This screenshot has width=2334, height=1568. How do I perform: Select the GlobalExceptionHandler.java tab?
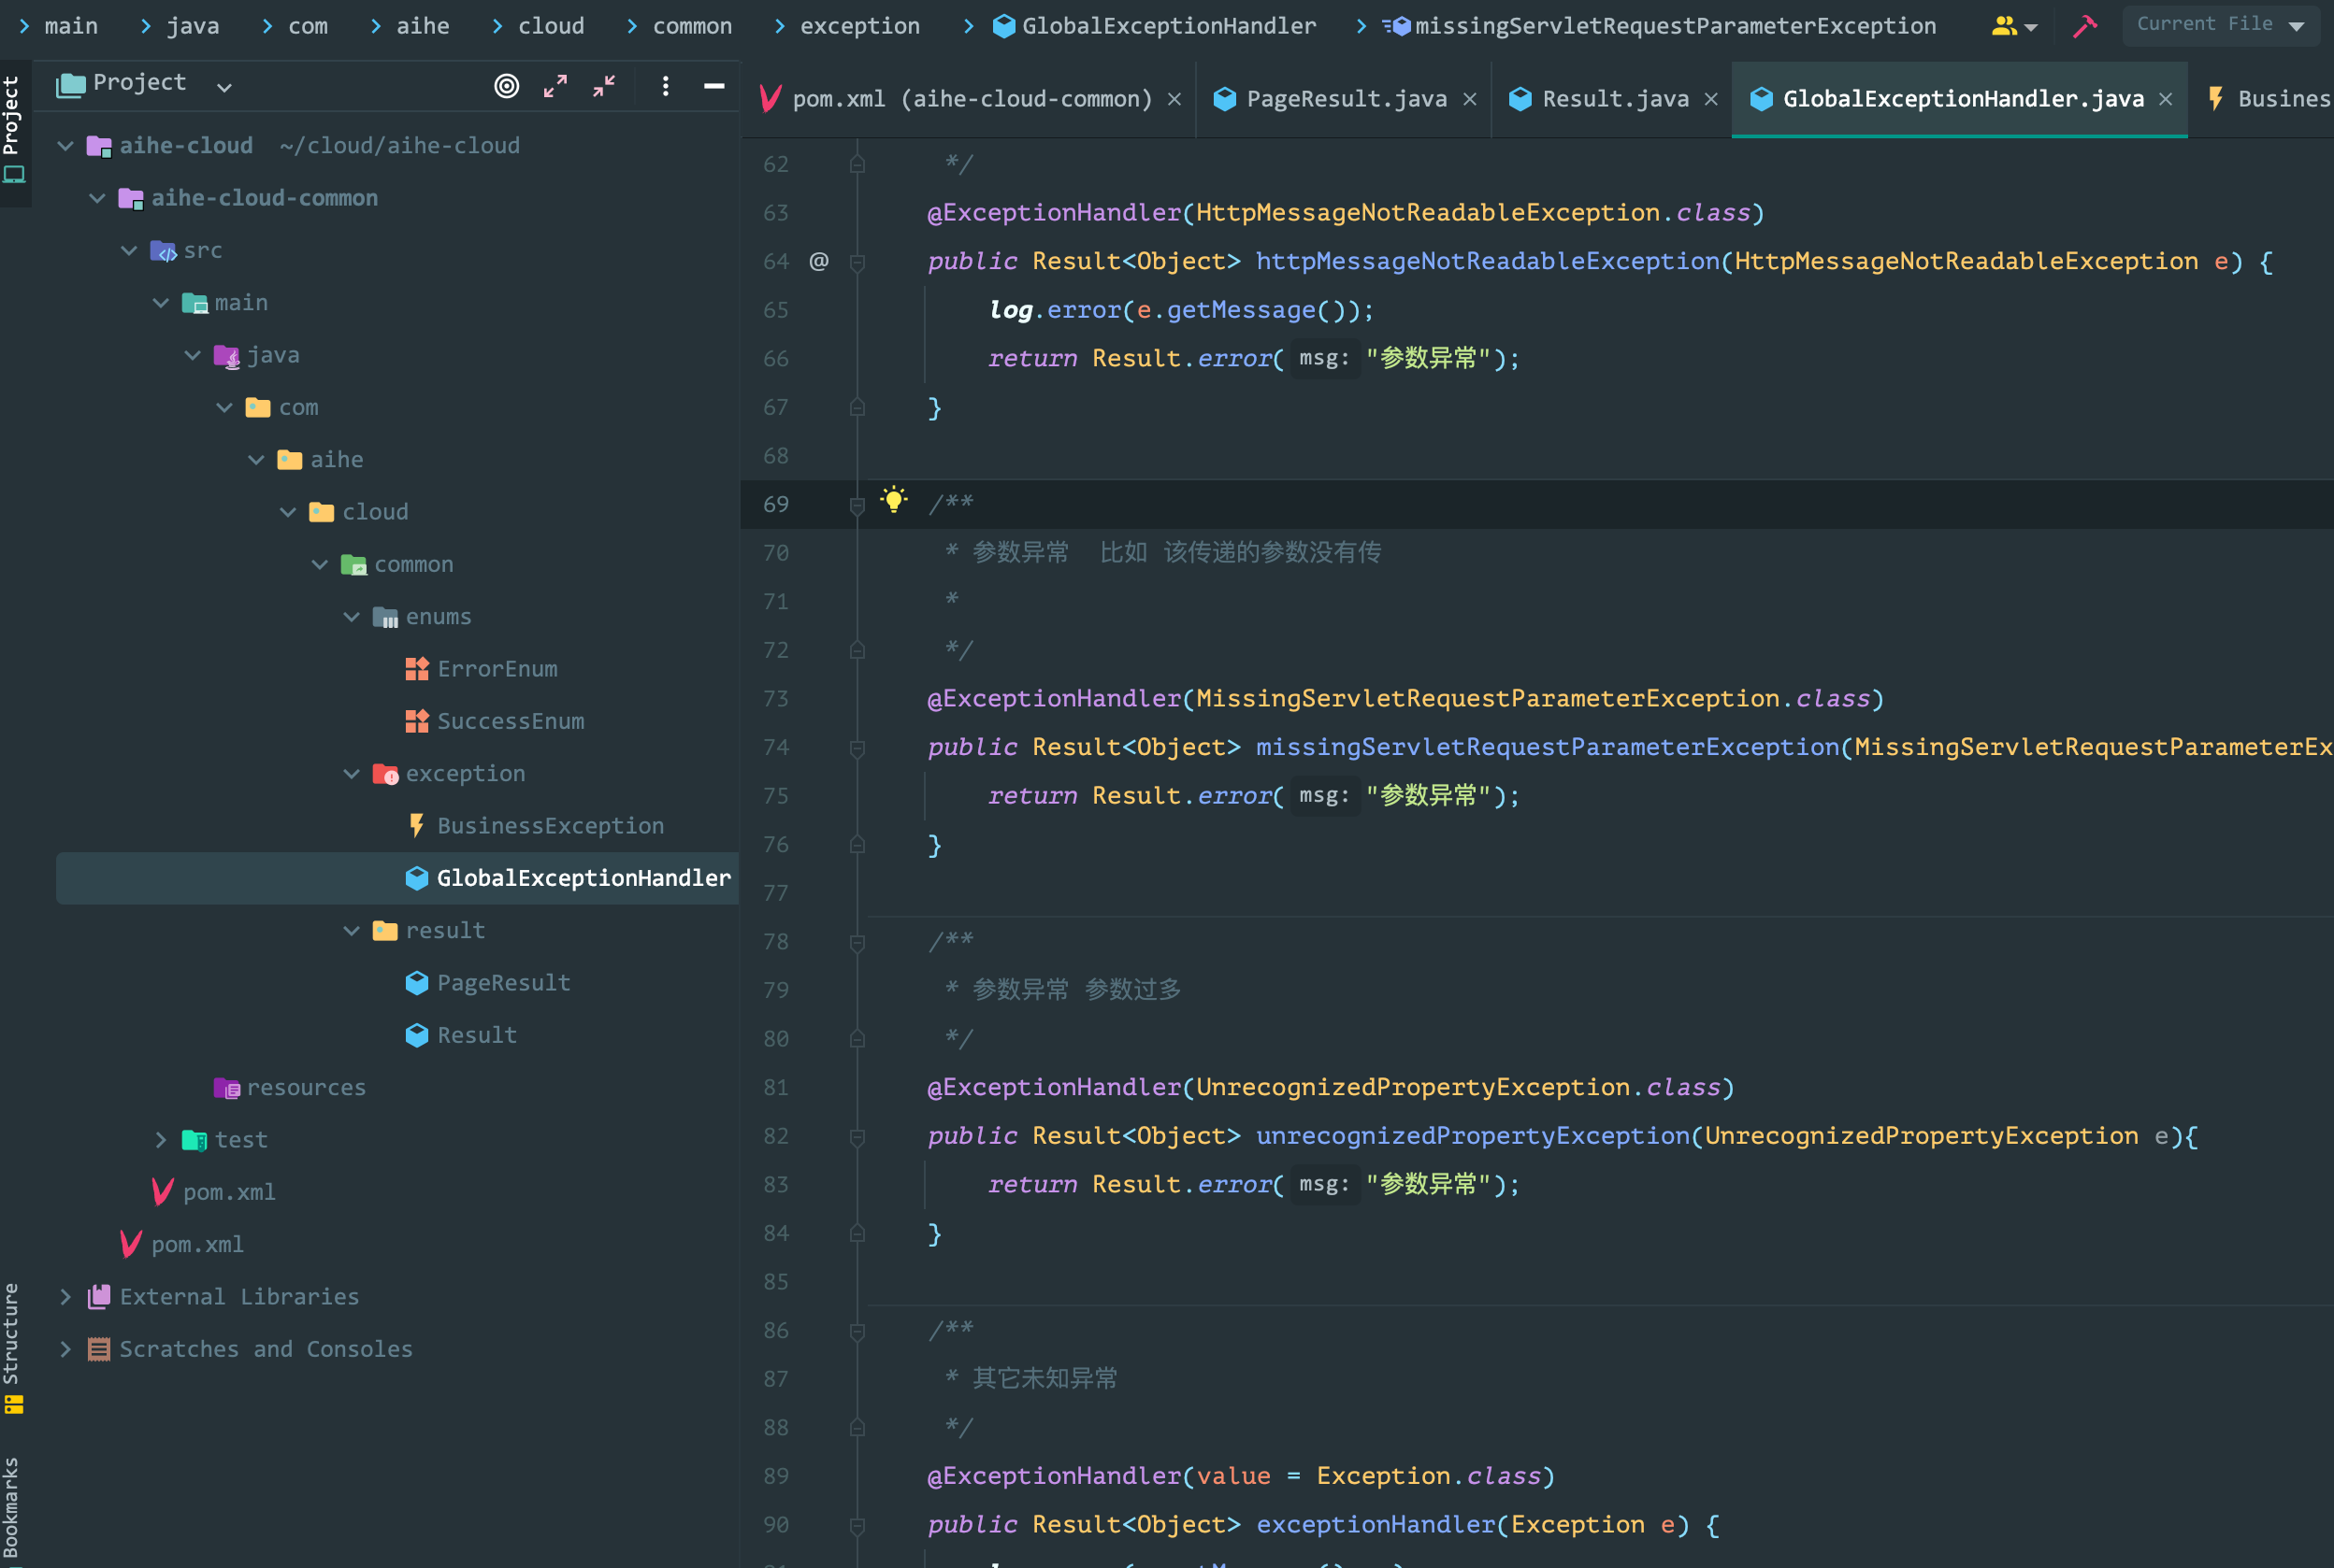(1962, 99)
